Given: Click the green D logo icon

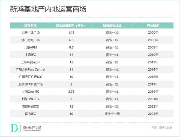Looking at the screenshot, I should (14, 128).
